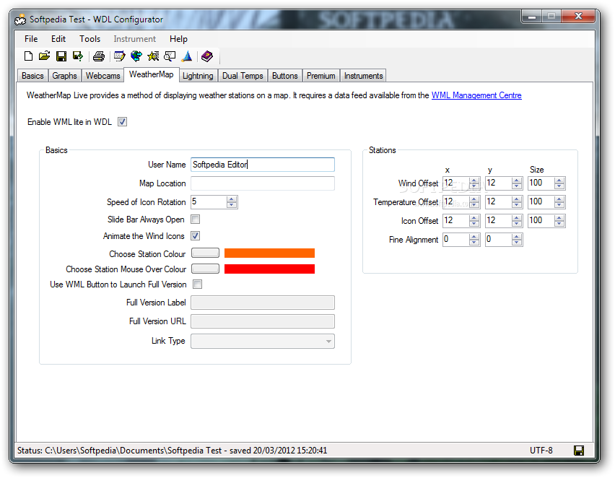Screen dimensions: 615x478
Task: Launch the wizard hat icon
Action: (x=187, y=56)
